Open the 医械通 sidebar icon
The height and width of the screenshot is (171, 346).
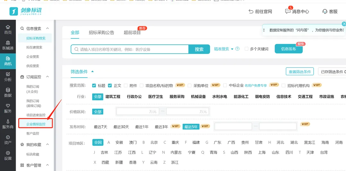(8, 43)
